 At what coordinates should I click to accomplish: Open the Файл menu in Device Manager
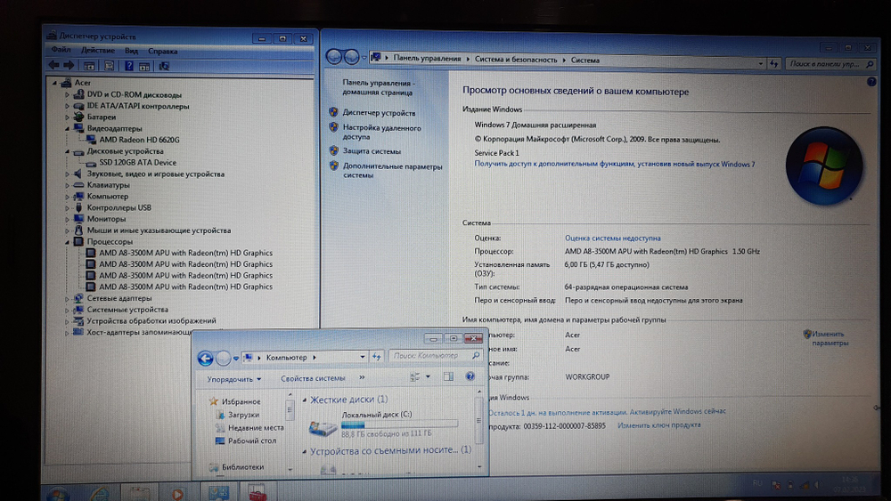pyautogui.click(x=61, y=50)
